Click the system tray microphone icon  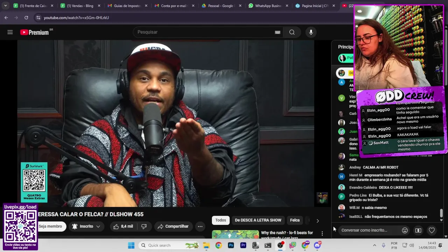click(x=384, y=245)
